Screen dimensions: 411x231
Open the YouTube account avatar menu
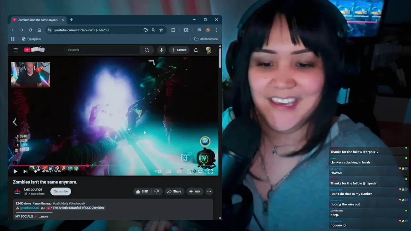pyautogui.click(x=208, y=50)
